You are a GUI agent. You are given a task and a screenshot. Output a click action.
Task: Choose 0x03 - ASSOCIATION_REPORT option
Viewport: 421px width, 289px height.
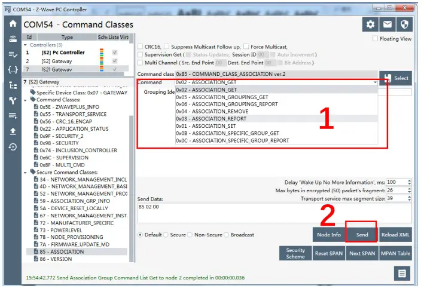point(276,118)
